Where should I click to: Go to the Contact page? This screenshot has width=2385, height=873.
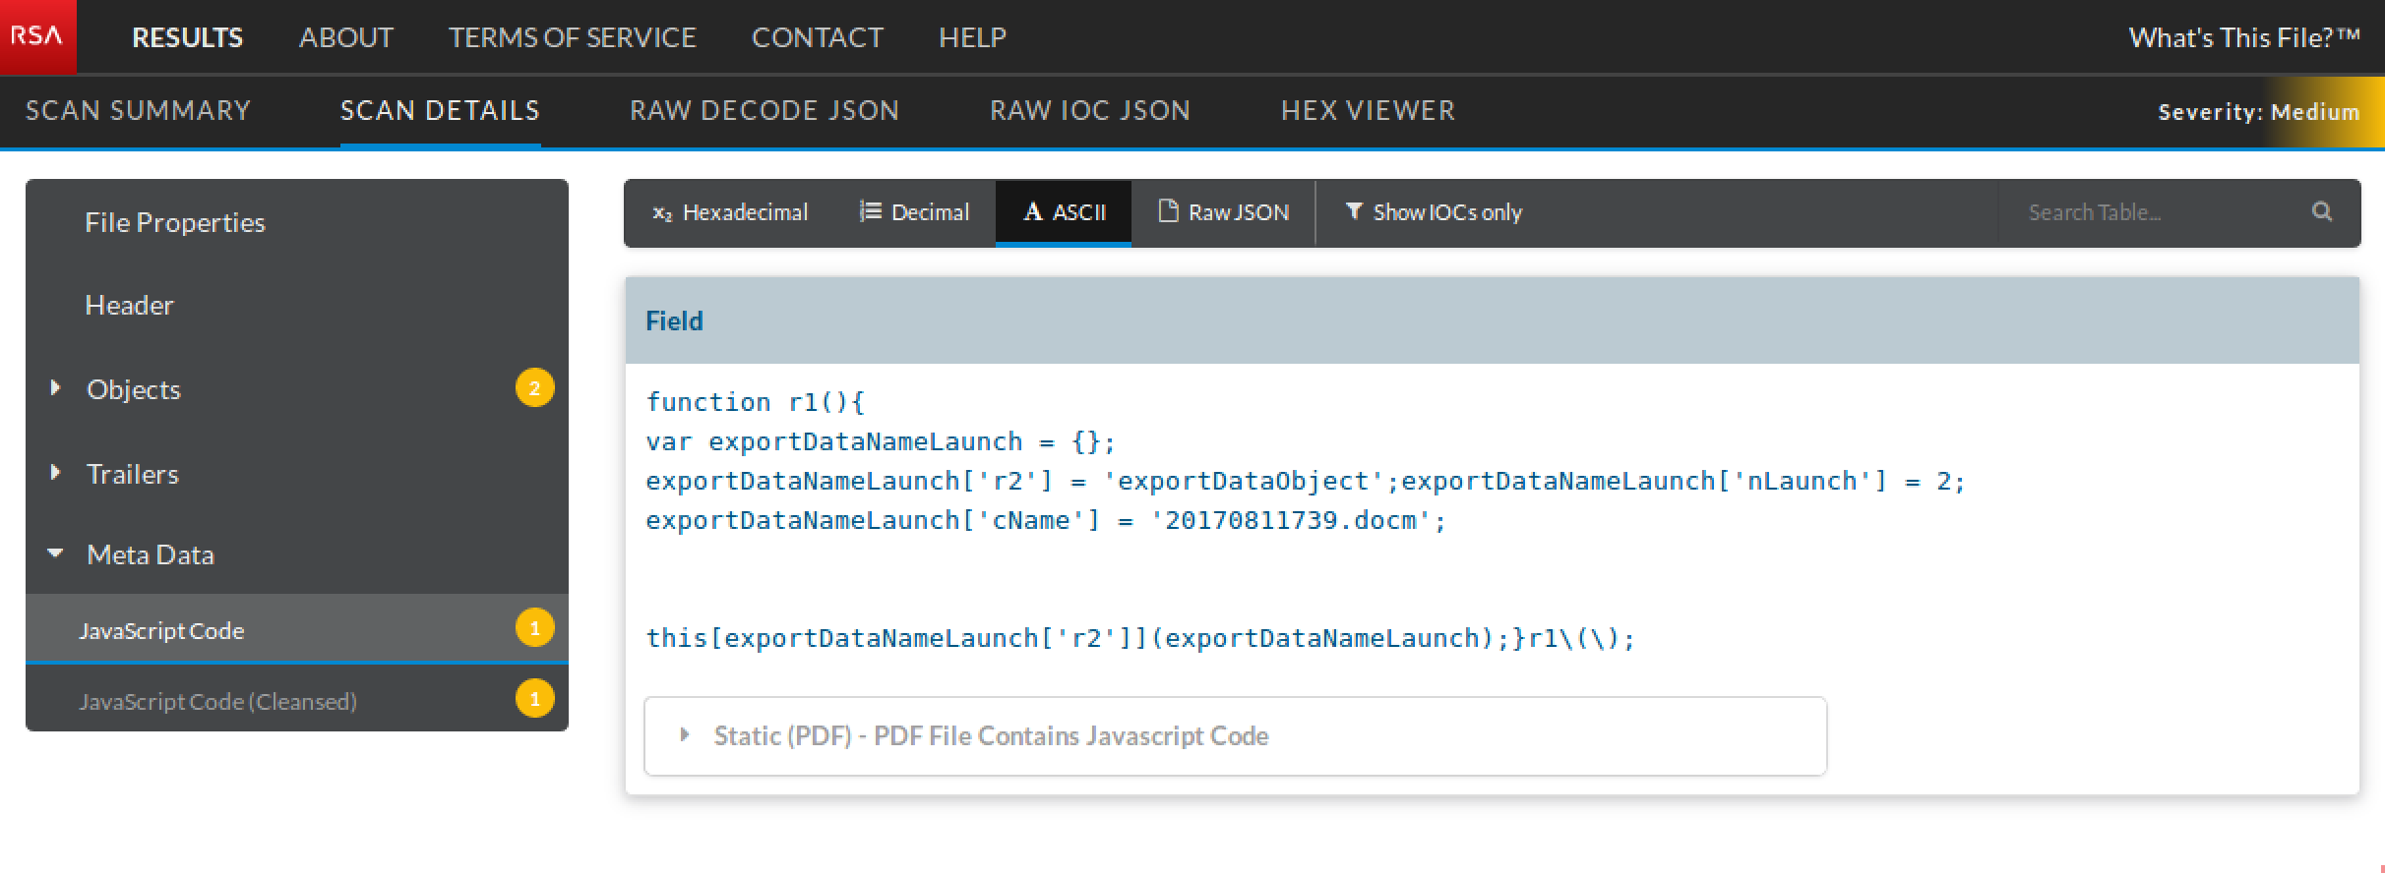(x=817, y=37)
